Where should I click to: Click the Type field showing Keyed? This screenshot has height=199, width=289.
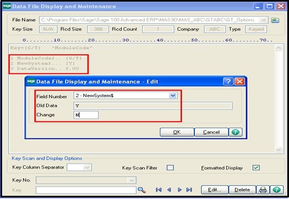[x=256, y=29]
